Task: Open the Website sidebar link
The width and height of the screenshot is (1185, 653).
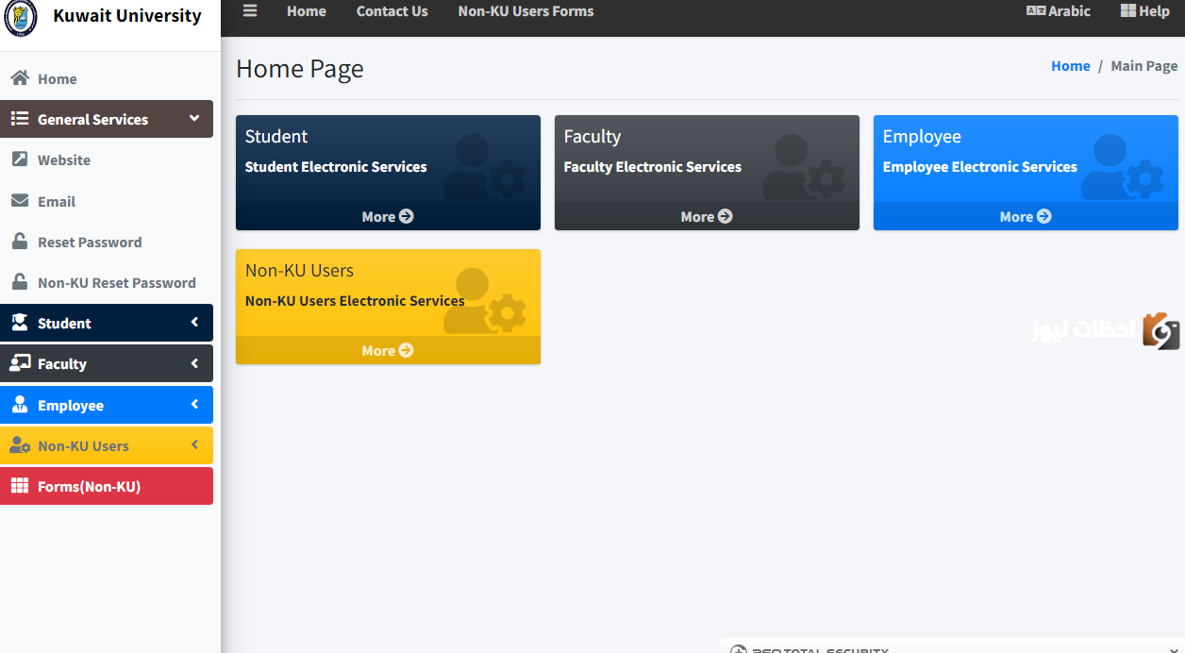Action: pyautogui.click(x=107, y=159)
